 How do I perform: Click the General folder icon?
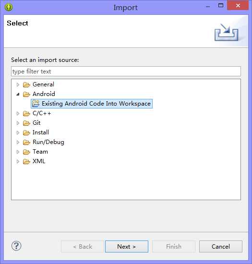[26, 84]
